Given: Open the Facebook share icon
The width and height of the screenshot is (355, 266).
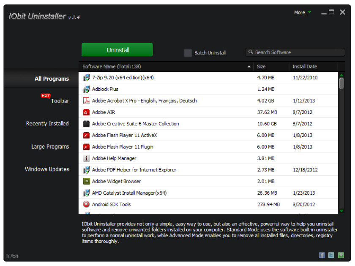Looking at the screenshot, I should tap(322, 255).
